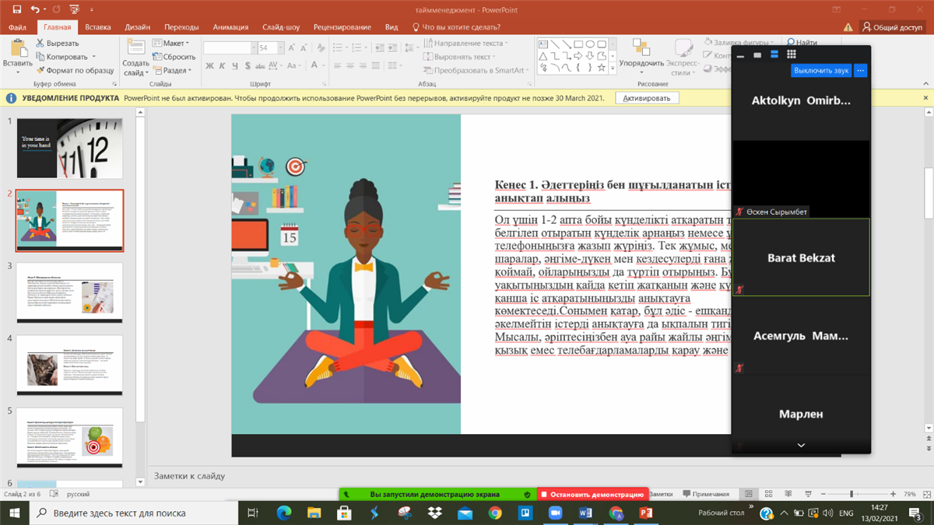Click Общий доступ share button
The width and height of the screenshot is (934, 525).
pyautogui.click(x=892, y=27)
